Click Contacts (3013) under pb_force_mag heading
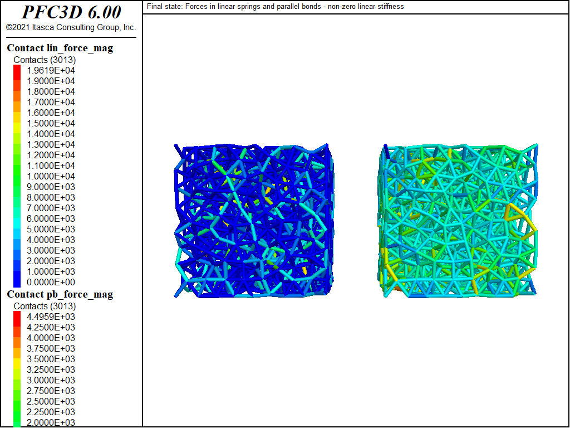Screen dimensions: 570x428 point(45,306)
